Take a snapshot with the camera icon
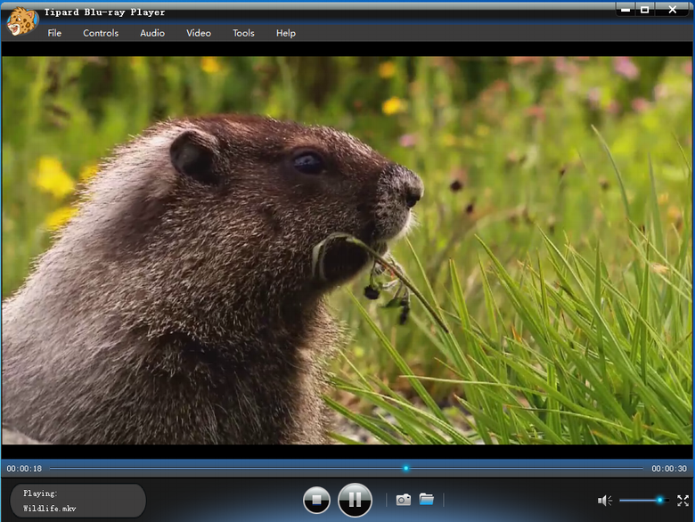This screenshot has width=695, height=522. (x=404, y=500)
